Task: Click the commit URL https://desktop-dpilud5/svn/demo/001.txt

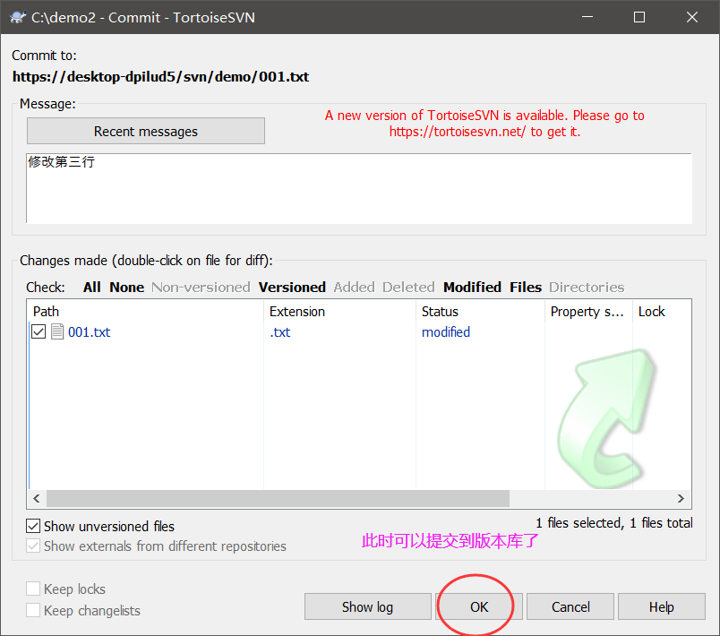Action: [160, 76]
